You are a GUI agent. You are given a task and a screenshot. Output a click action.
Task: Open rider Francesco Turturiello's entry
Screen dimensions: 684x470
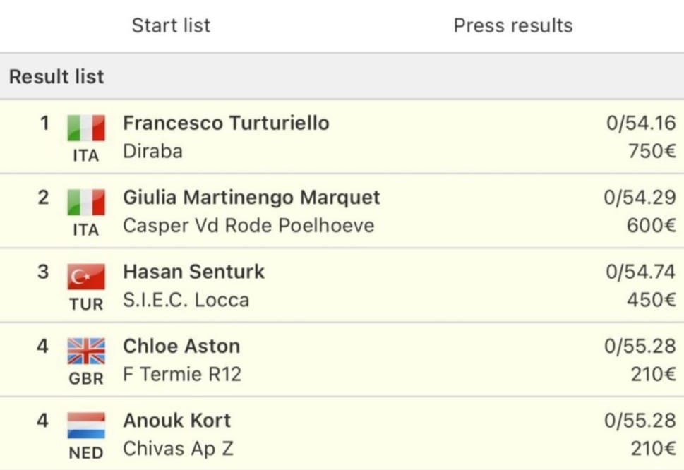click(226, 123)
